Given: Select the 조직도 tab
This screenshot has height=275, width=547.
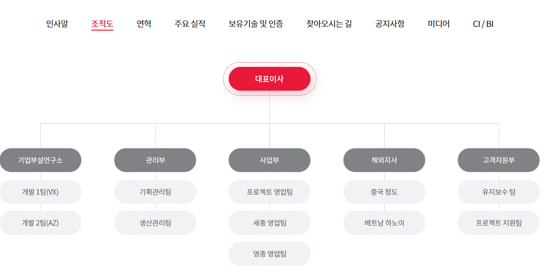Looking at the screenshot, I should click(102, 24).
